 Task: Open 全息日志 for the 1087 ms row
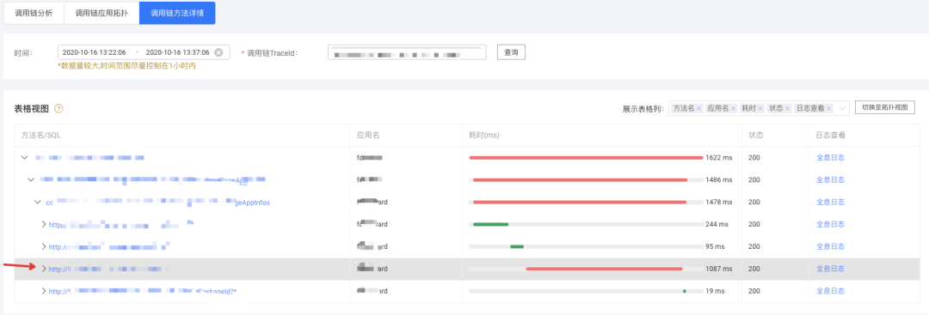[x=830, y=269]
